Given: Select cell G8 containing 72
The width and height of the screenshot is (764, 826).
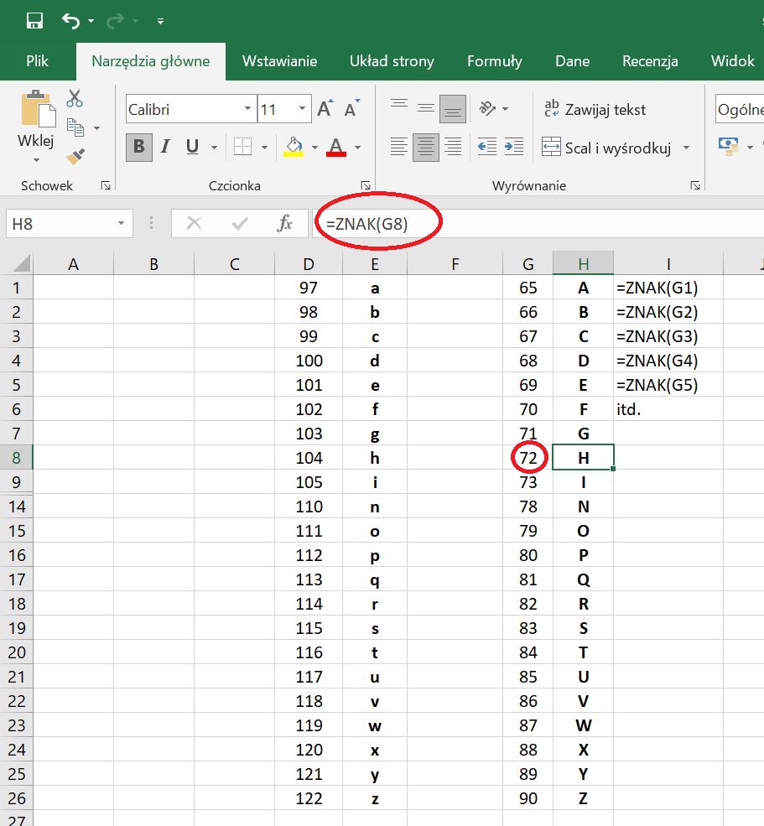Looking at the screenshot, I should tap(528, 458).
